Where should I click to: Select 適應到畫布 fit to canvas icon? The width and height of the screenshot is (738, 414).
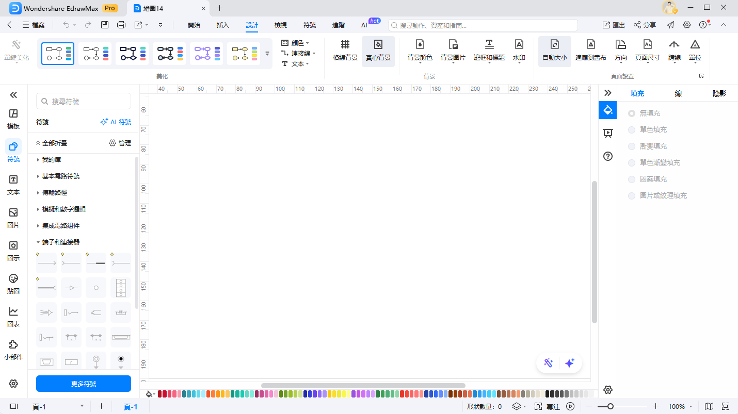(590, 51)
